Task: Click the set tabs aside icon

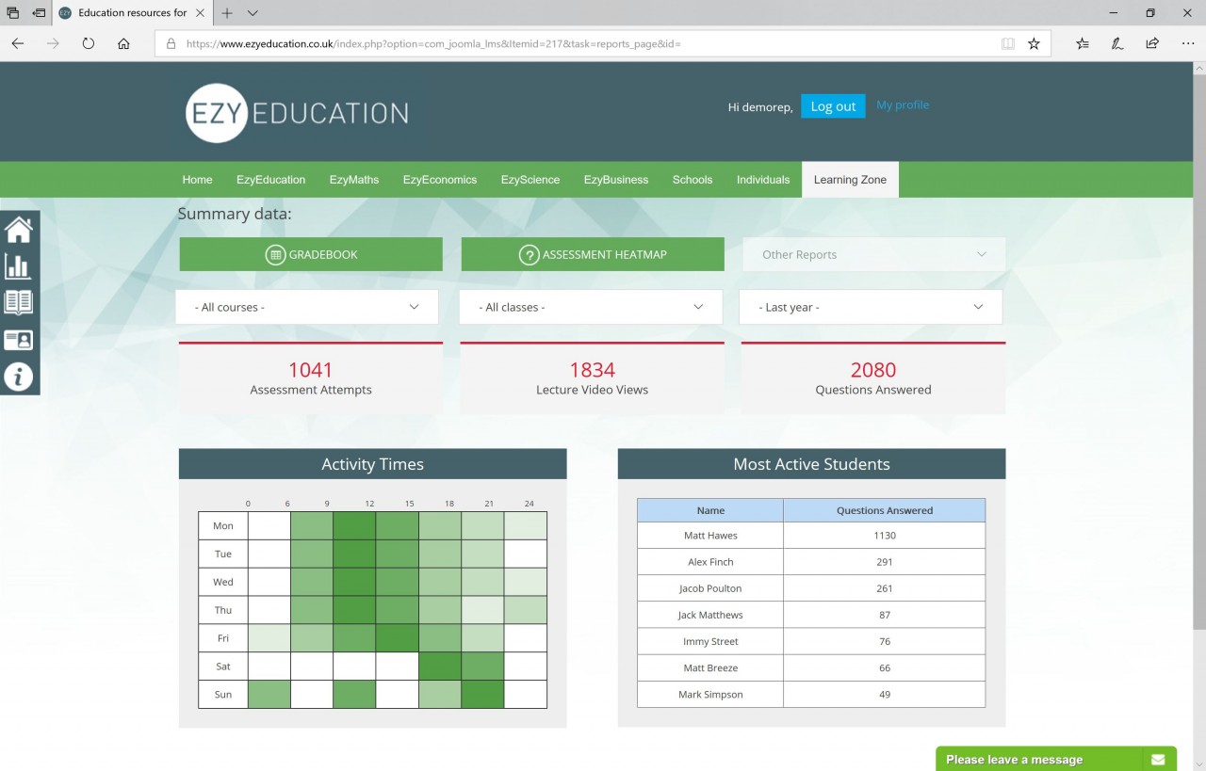Action: [x=39, y=13]
